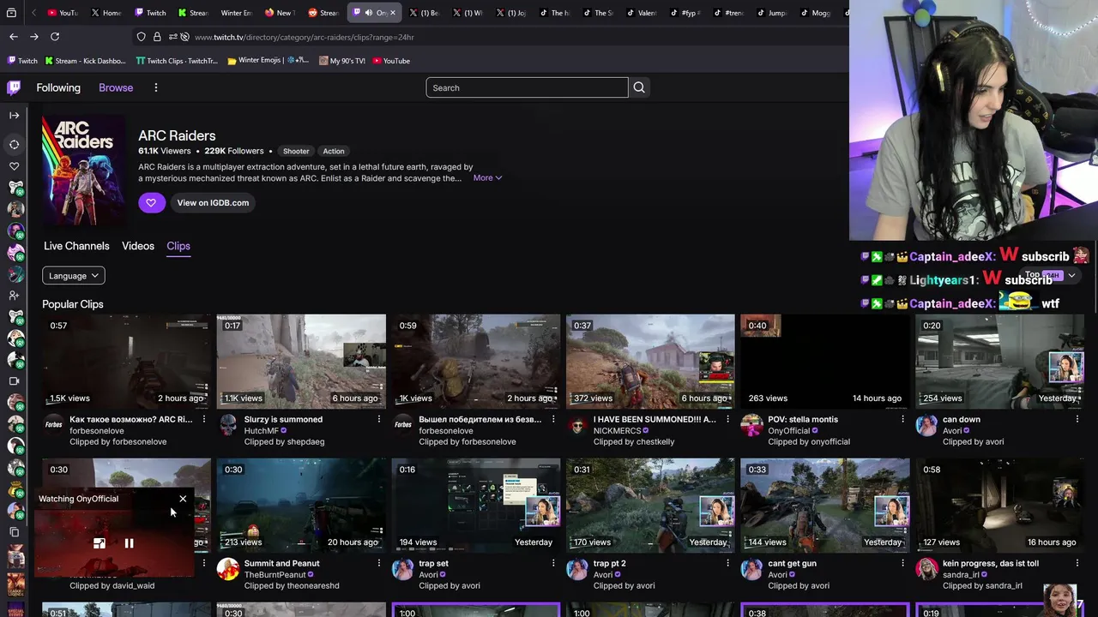1098x617 pixels.
Task: Open forbesonelove channel link under first clip
Action: [x=97, y=431]
